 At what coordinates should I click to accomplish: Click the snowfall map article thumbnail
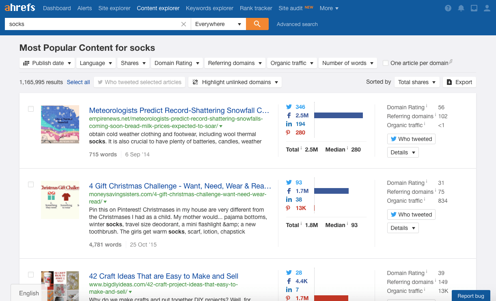click(x=60, y=124)
